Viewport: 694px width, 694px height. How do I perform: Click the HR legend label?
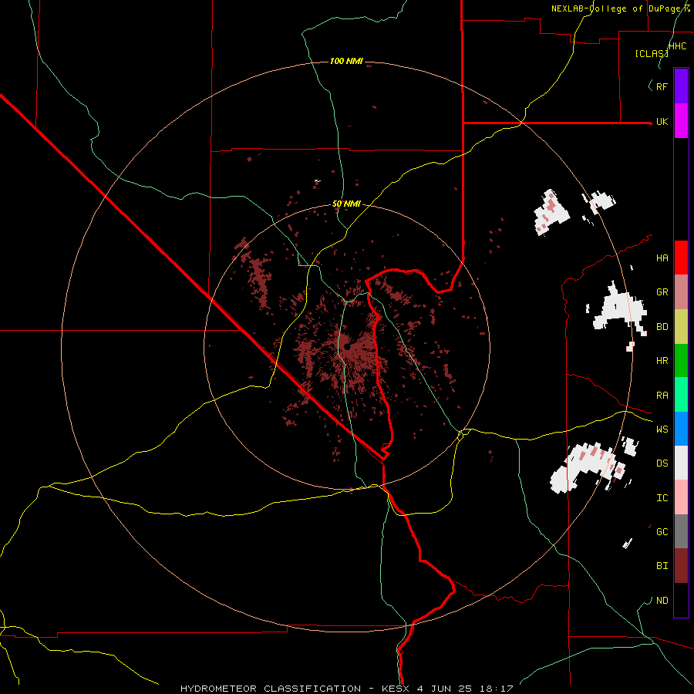click(x=662, y=361)
